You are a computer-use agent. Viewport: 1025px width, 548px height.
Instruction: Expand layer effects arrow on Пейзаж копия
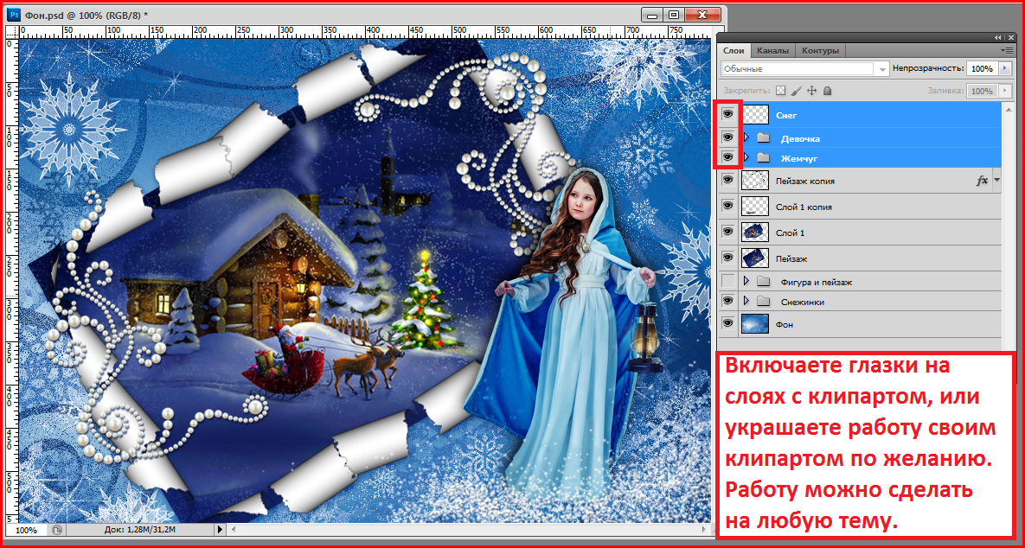997,181
